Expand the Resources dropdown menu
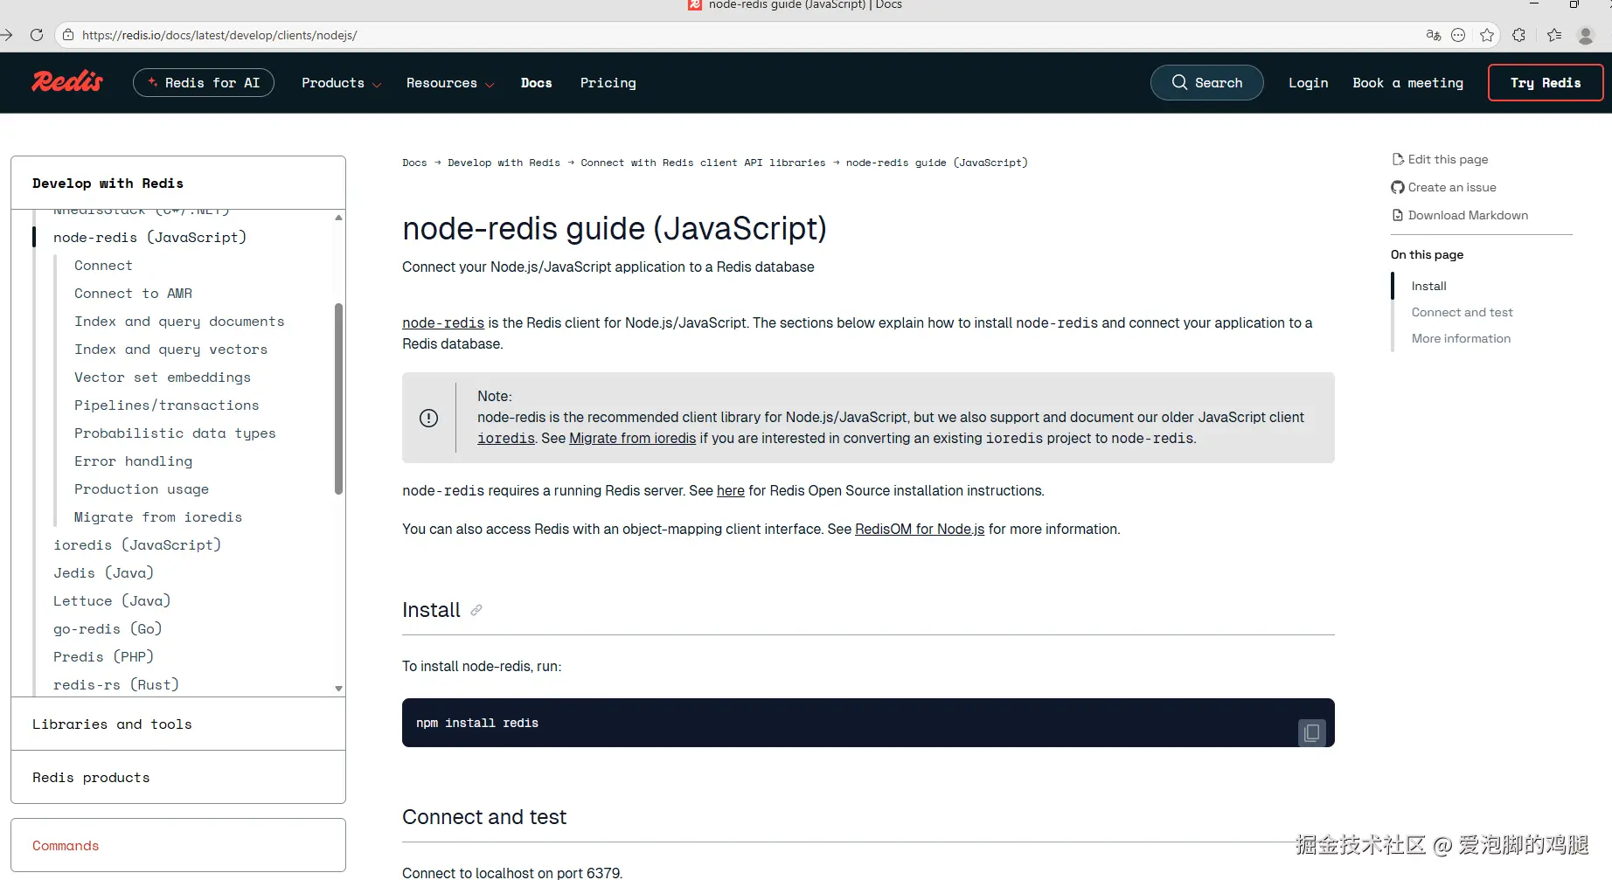The width and height of the screenshot is (1612, 880). pos(450,83)
